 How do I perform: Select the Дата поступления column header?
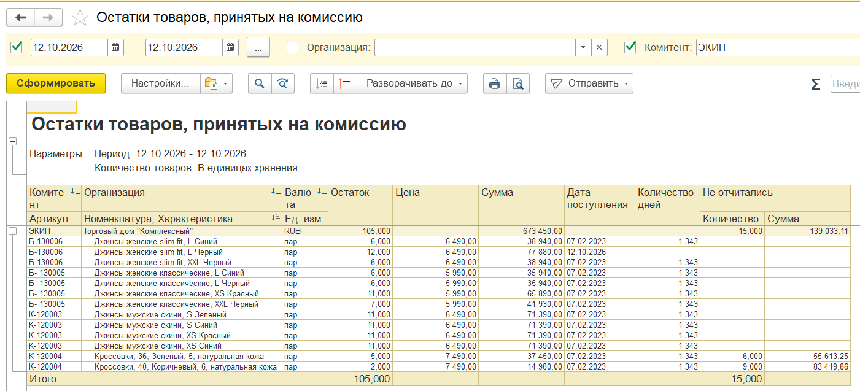coord(599,205)
